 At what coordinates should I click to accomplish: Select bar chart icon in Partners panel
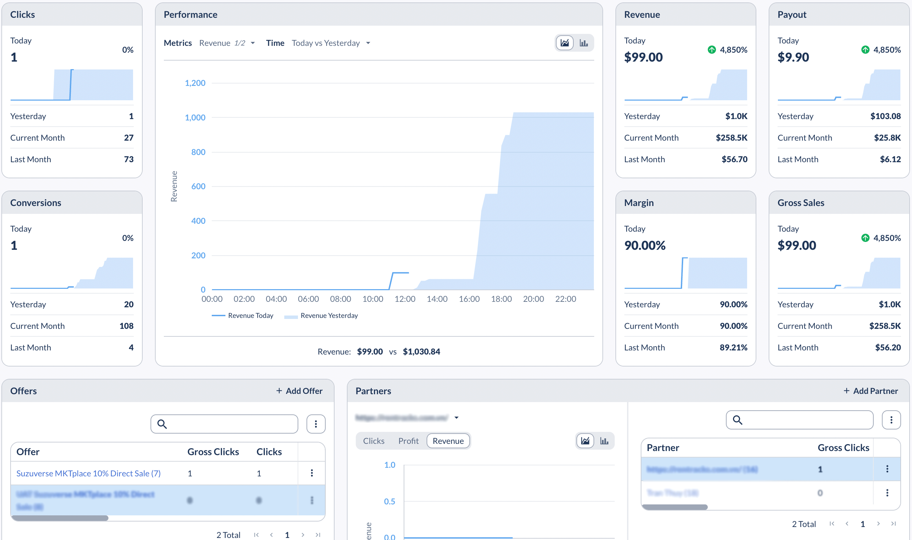click(604, 441)
